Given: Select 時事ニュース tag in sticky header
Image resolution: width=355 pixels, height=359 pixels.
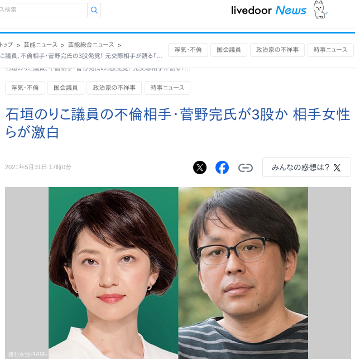Looking at the screenshot, I should pyautogui.click(x=330, y=50).
